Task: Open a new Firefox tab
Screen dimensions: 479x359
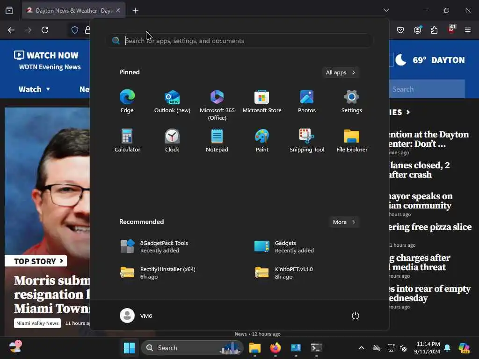Action: tap(135, 11)
